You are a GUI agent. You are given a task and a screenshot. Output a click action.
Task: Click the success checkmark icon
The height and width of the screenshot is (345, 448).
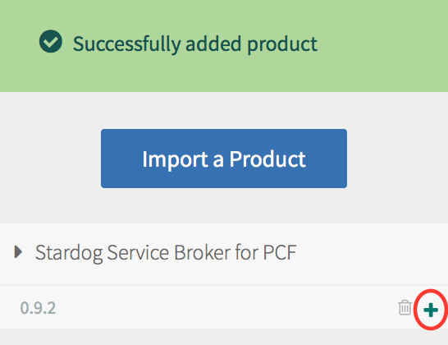tap(51, 41)
